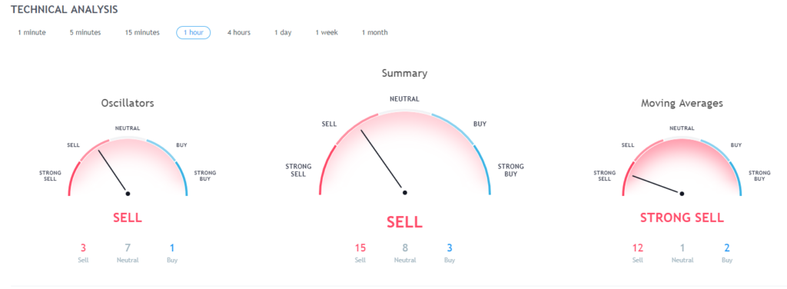This screenshot has height=289, width=787.
Task: Click the STRONG SELL rating text
Action: point(682,218)
